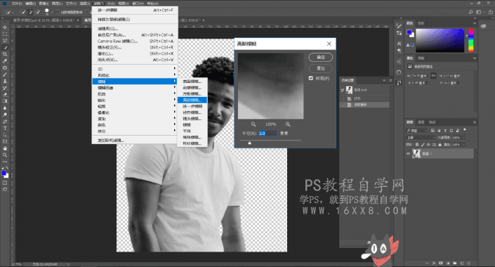Choose Liquify filter with Shift+Ctrl+X

point(135,53)
